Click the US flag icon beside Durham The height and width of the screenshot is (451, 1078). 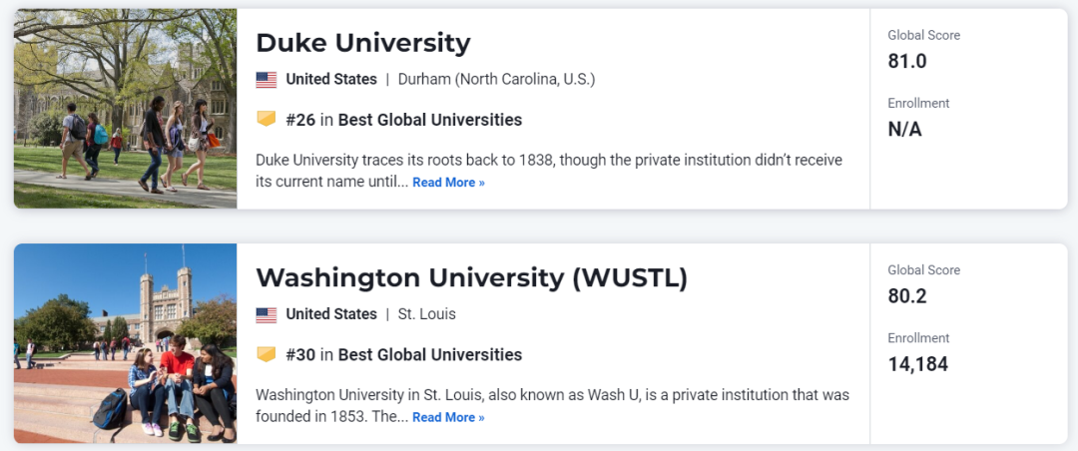(x=267, y=80)
